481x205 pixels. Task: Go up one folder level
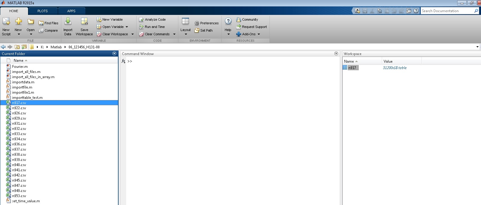[17, 47]
